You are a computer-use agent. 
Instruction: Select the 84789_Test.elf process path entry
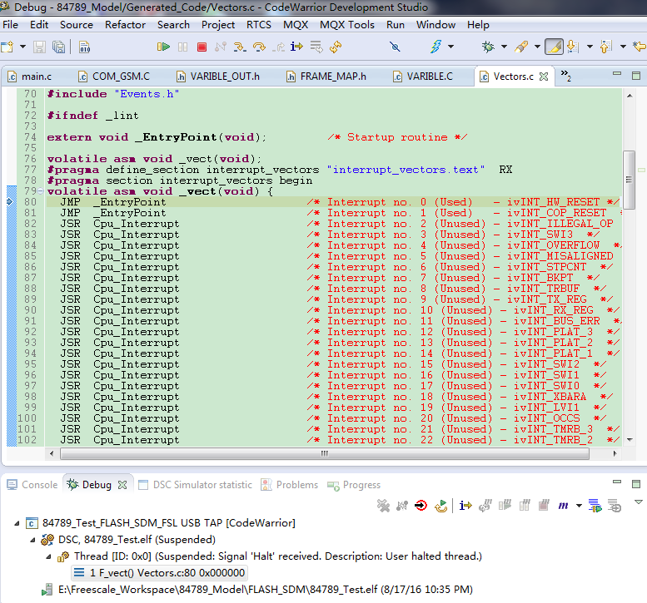(257, 590)
